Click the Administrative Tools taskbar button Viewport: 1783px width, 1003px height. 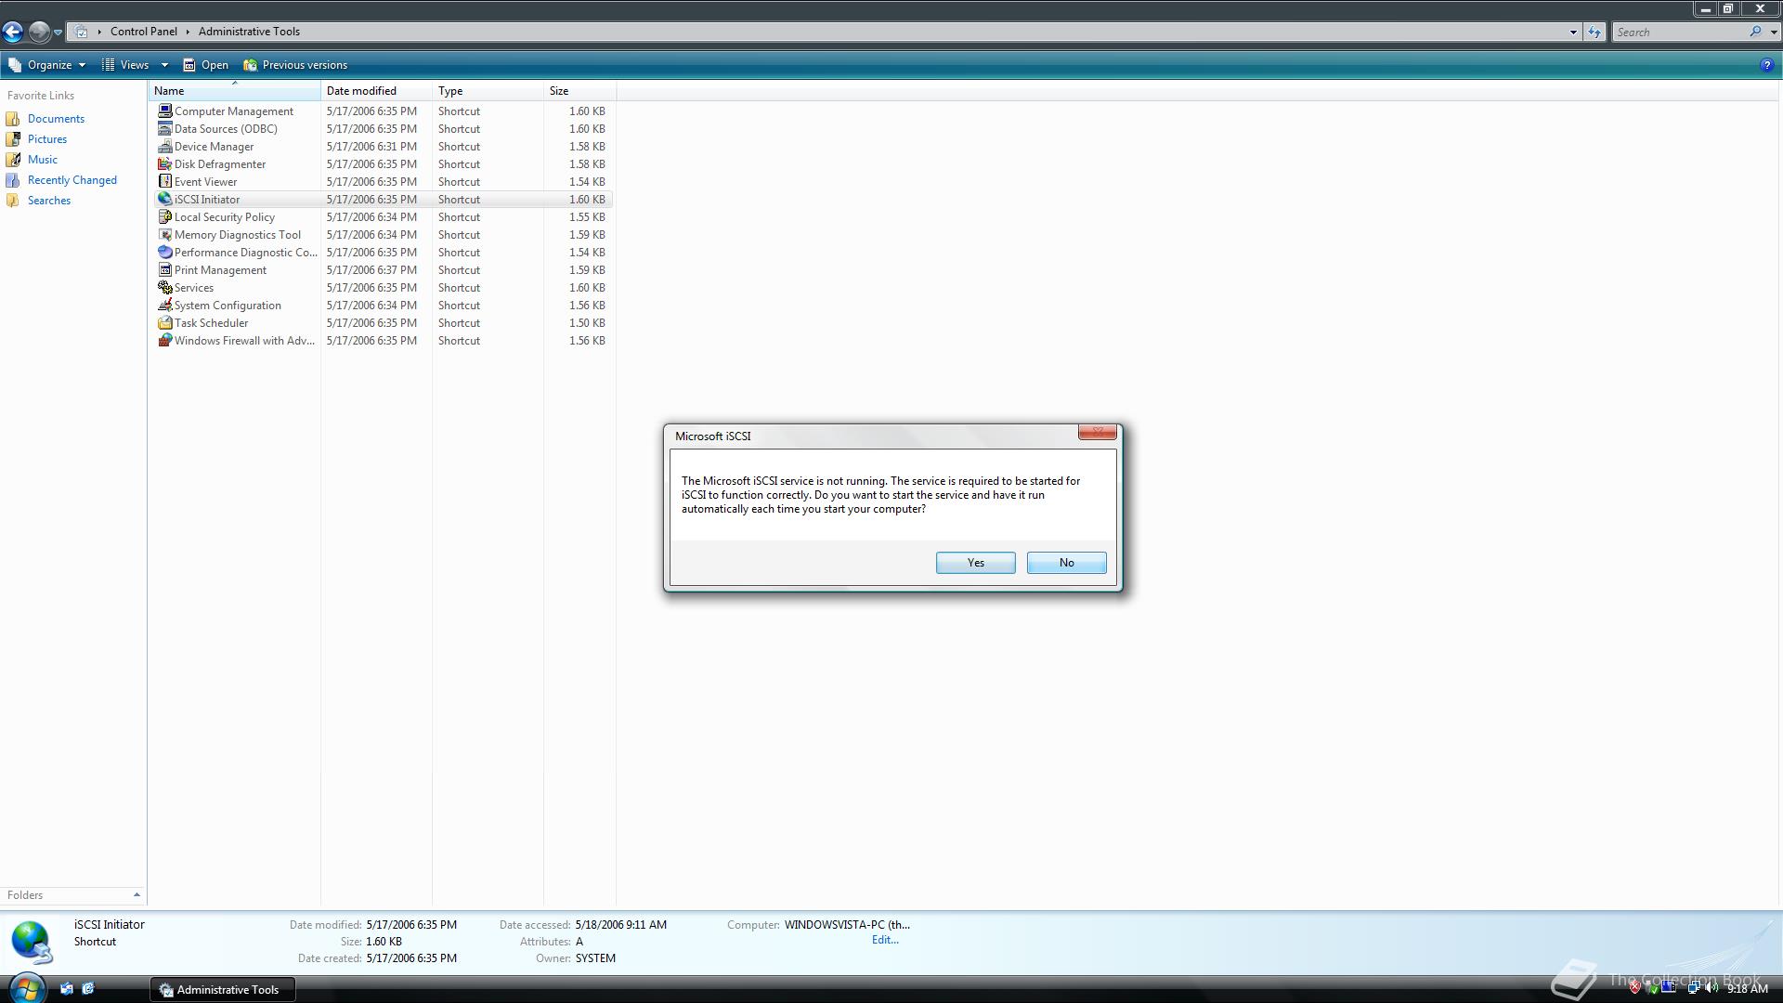click(223, 989)
